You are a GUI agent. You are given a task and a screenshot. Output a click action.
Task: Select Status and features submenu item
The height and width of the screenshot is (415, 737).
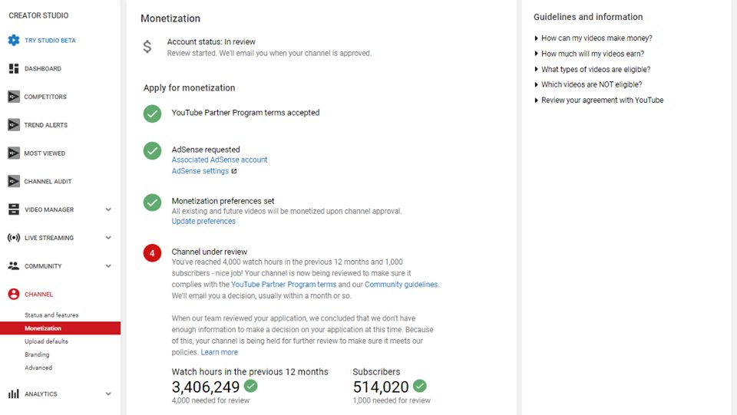pyautogui.click(x=51, y=315)
